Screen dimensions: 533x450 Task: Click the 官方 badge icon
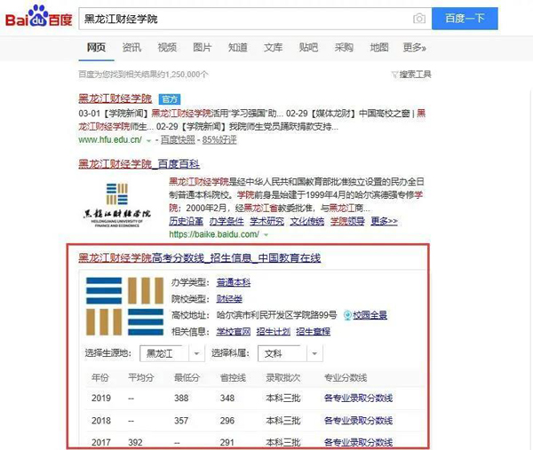pyautogui.click(x=170, y=99)
